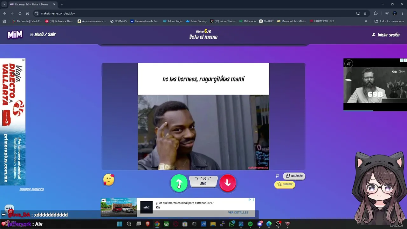This screenshot has width=407, height=229.
Task: Open Task View on the taskbar
Action: coord(138,224)
